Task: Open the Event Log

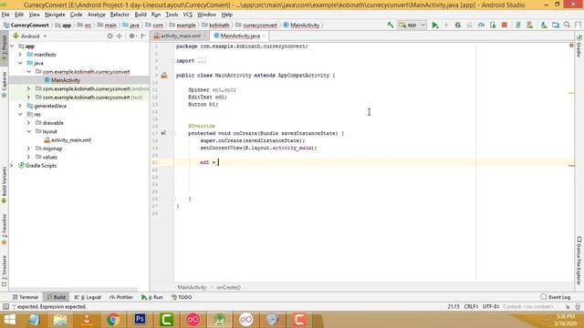Action: click(556, 297)
